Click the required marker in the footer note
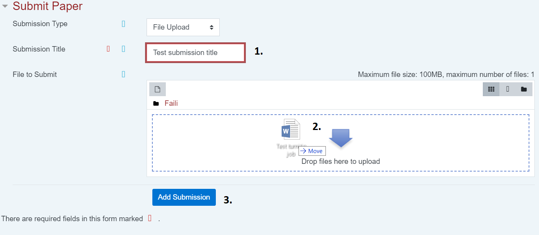The width and height of the screenshot is (539, 235). click(150, 218)
